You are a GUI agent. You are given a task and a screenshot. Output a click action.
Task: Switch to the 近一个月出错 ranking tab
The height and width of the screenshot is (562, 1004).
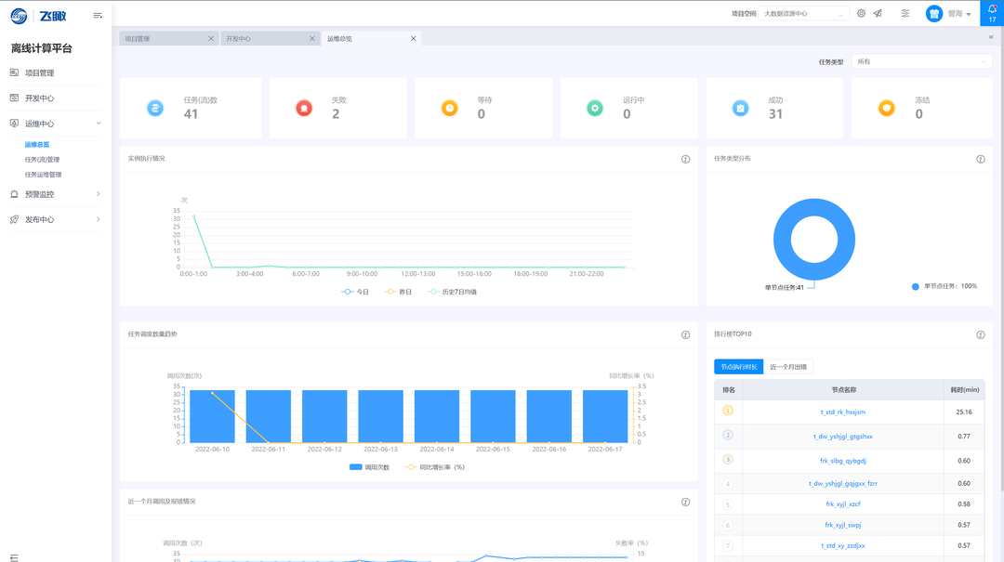click(x=788, y=367)
